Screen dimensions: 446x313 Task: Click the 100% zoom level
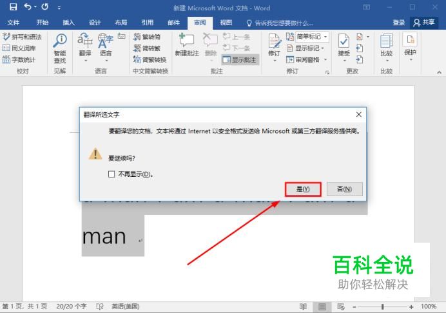[x=429, y=307]
